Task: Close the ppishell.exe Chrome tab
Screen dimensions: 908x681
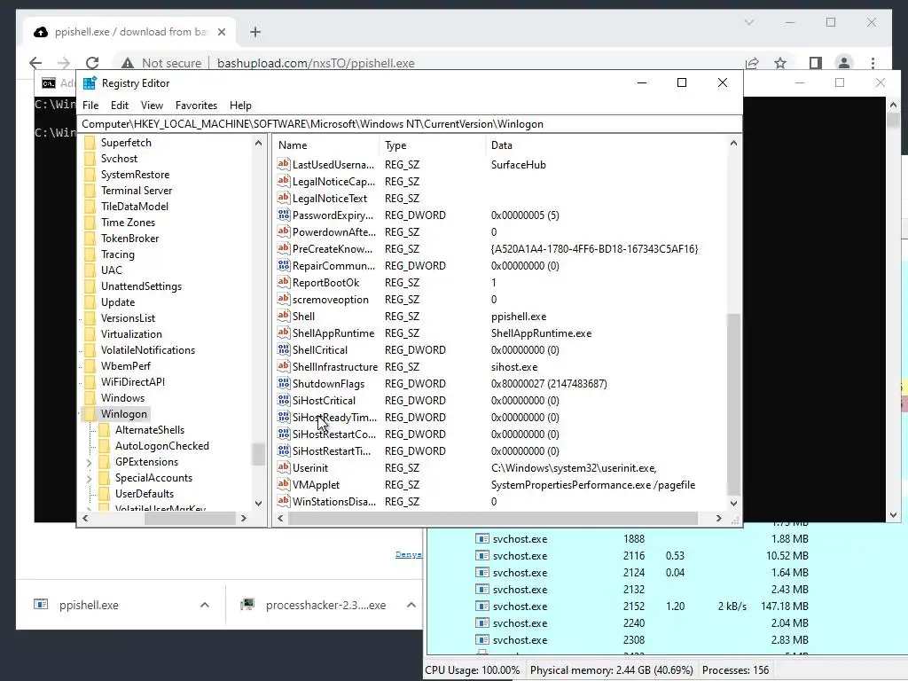Action: (x=221, y=32)
